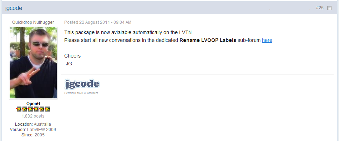
Task: Click the sentence mentioning the LVTN
Action: [x=128, y=33]
